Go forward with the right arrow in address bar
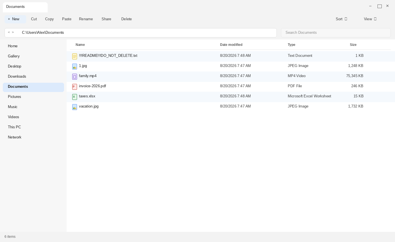This screenshot has width=395, height=242. click(x=13, y=32)
